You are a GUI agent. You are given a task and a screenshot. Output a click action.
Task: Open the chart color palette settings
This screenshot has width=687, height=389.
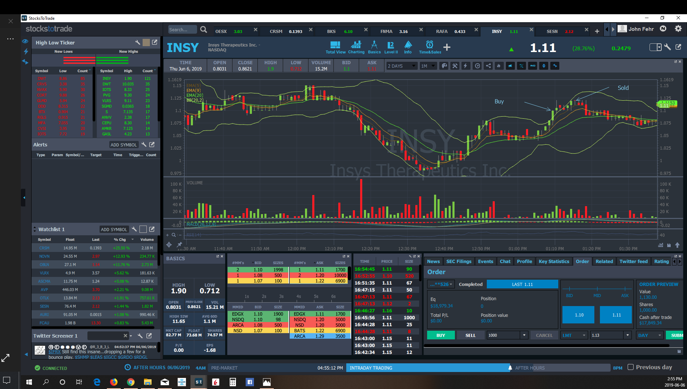tap(444, 66)
